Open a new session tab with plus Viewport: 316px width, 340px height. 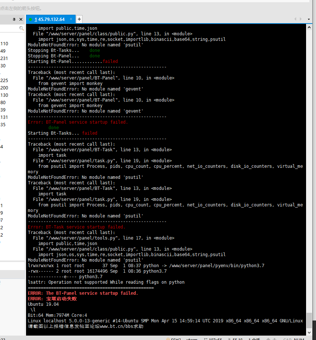79,19
